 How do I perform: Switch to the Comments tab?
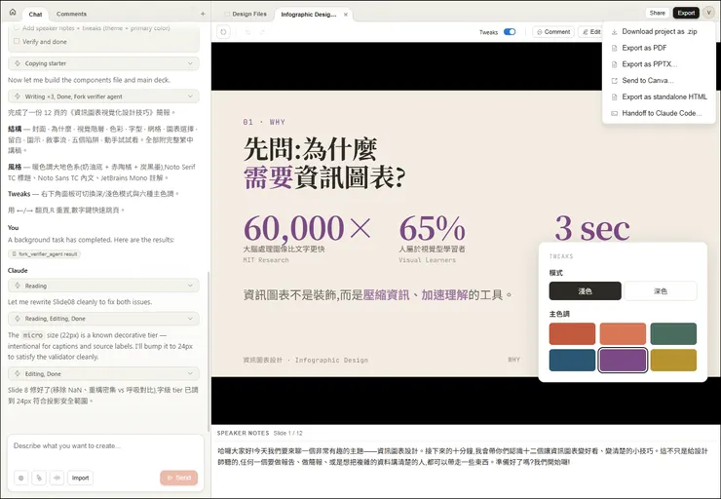[x=71, y=14]
